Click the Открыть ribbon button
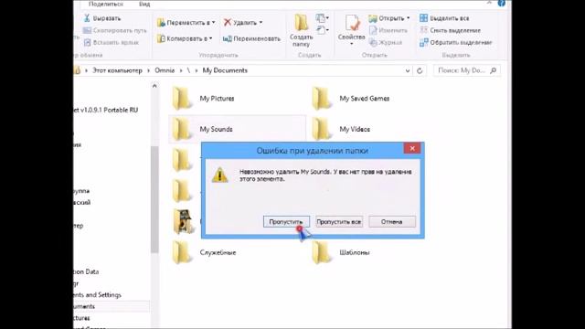585x329 pixels. coord(388,18)
